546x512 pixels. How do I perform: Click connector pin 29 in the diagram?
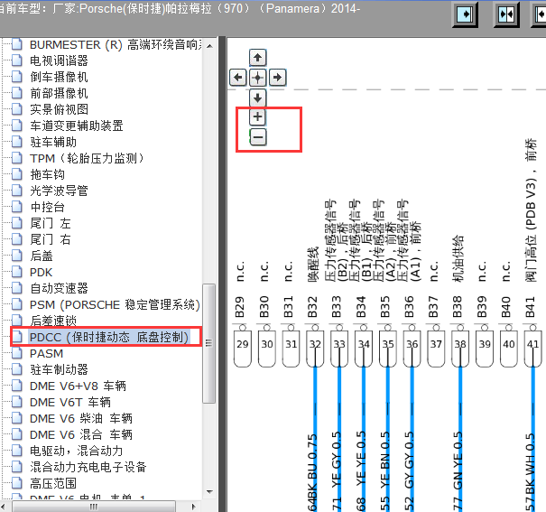tap(243, 348)
